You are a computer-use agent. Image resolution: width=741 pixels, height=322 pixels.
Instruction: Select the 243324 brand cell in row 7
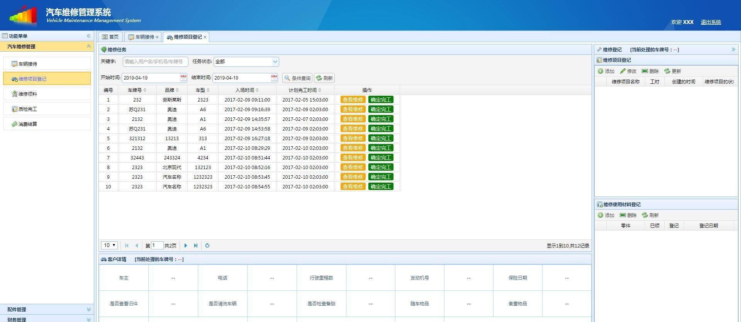coord(172,158)
